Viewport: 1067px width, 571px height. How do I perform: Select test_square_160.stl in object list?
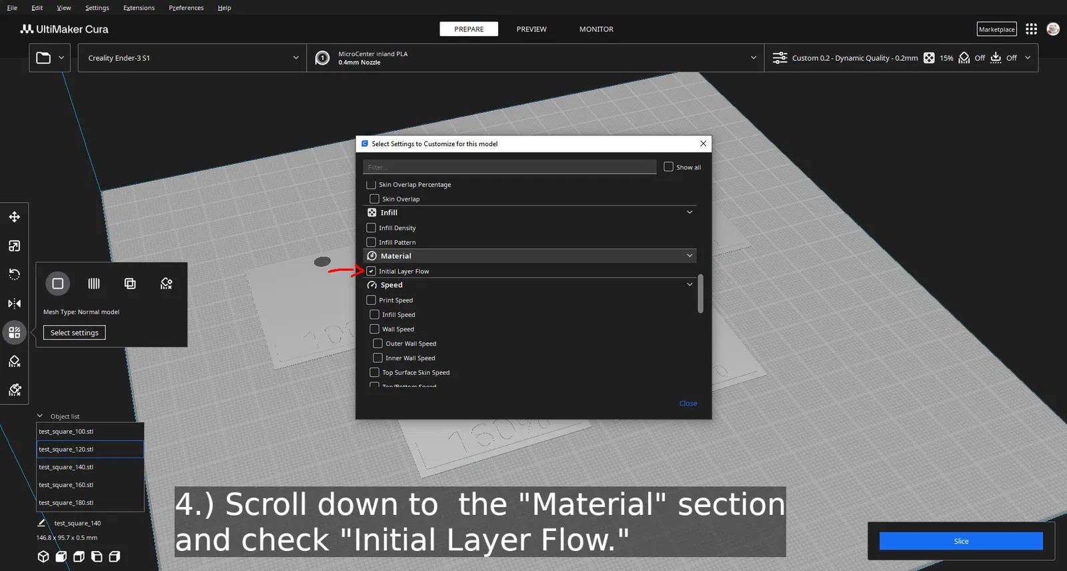click(90, 485)
